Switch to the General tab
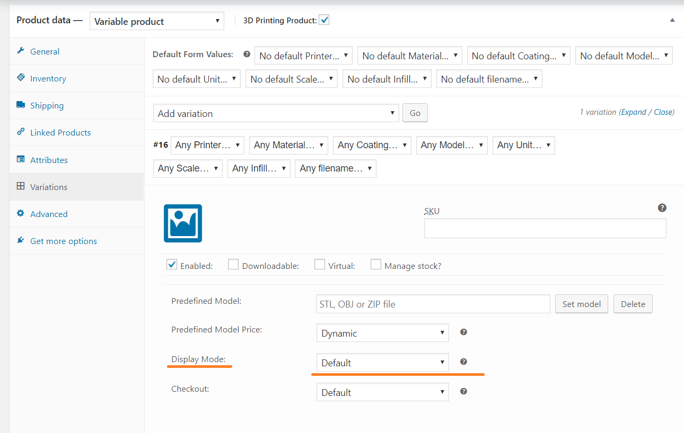The image size is (684, 433). [77, 51]
